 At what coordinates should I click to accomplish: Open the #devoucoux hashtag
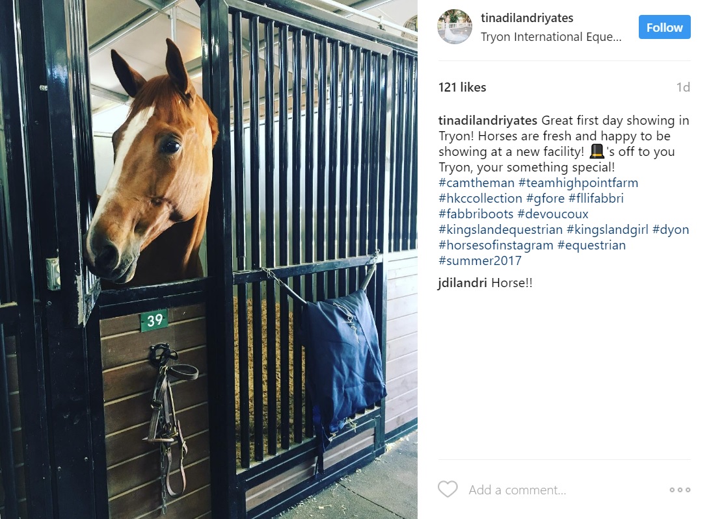[x=553, y=214]
